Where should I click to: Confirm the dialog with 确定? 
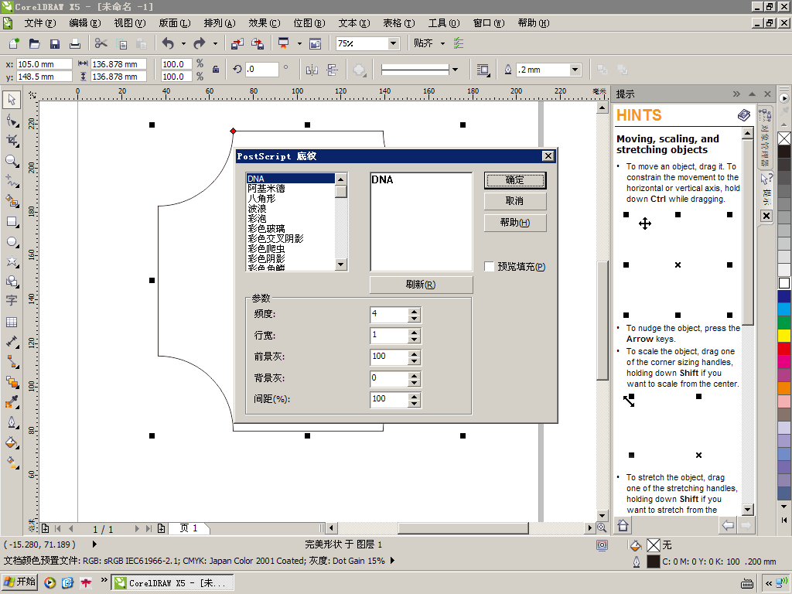[x=514, y=180]
